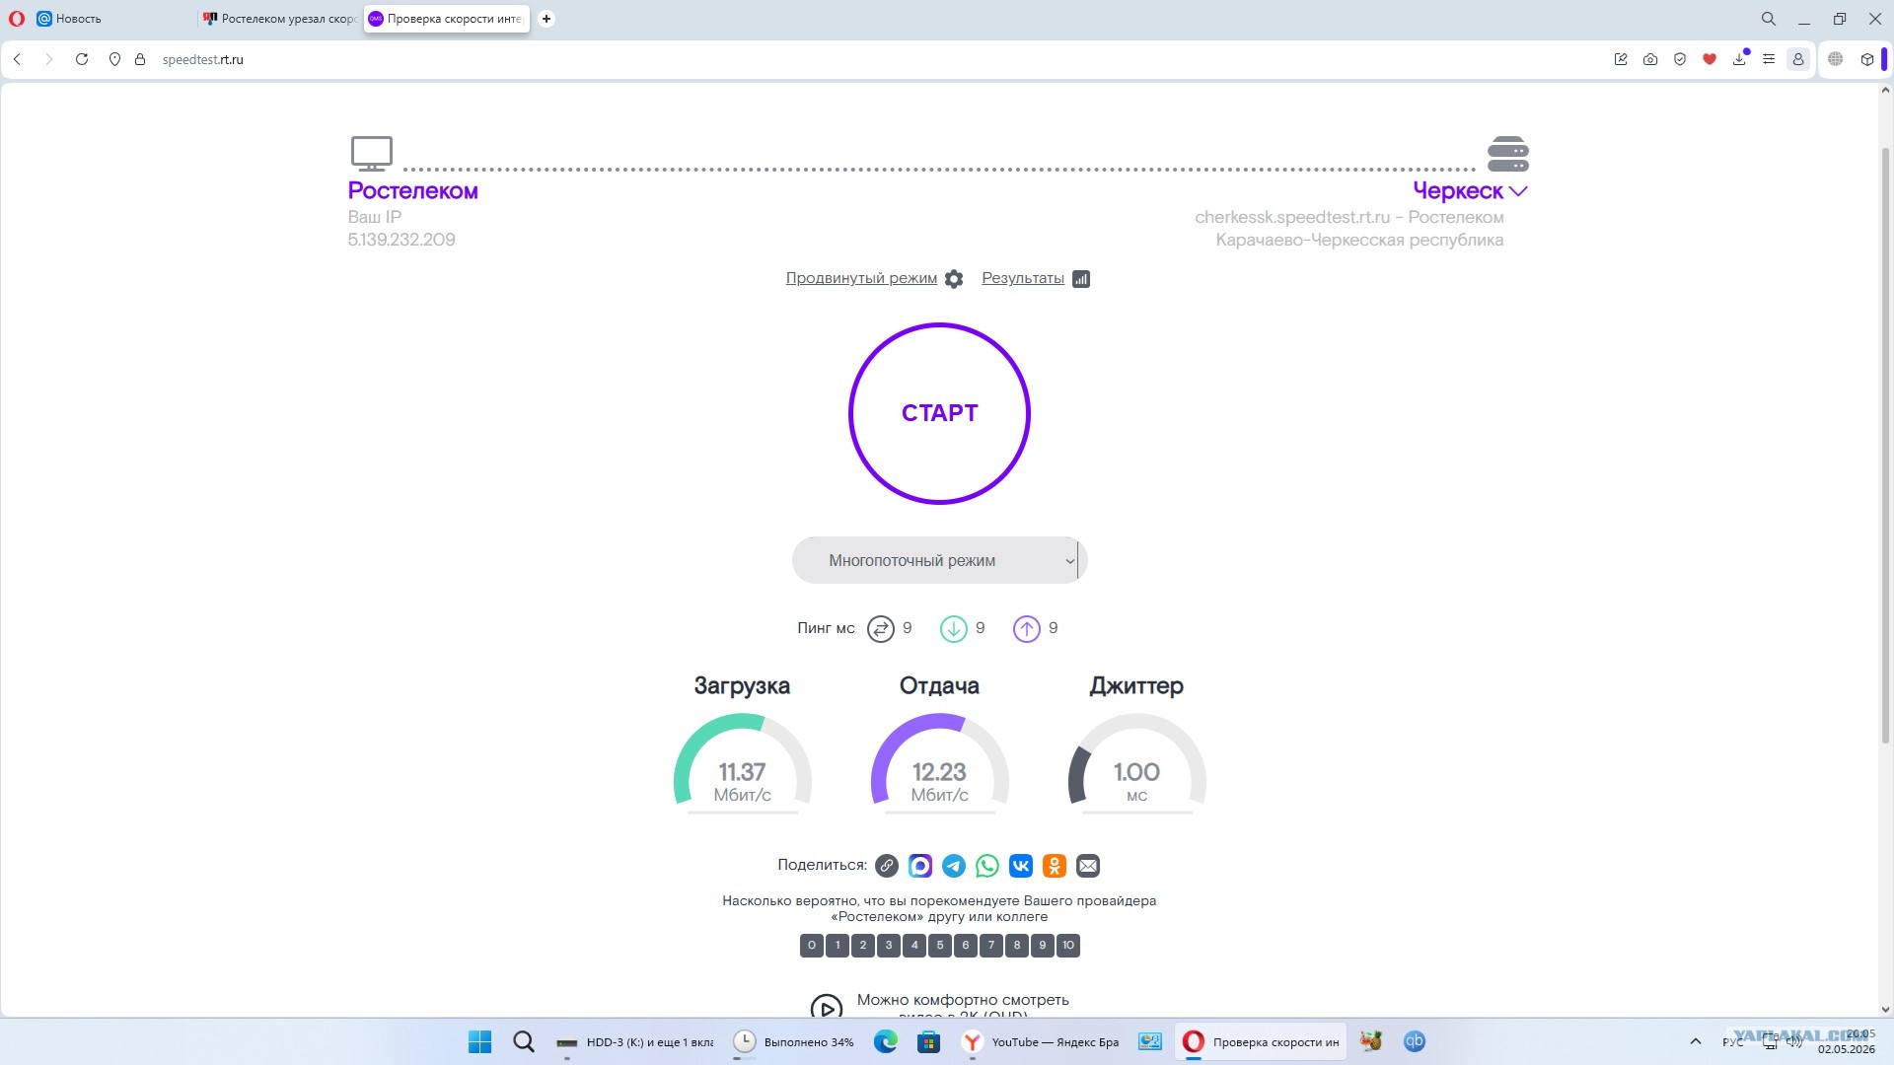Open the Microsoft Store taskbar icon
This screenshot has height=1065, width=1894.
928,1041
